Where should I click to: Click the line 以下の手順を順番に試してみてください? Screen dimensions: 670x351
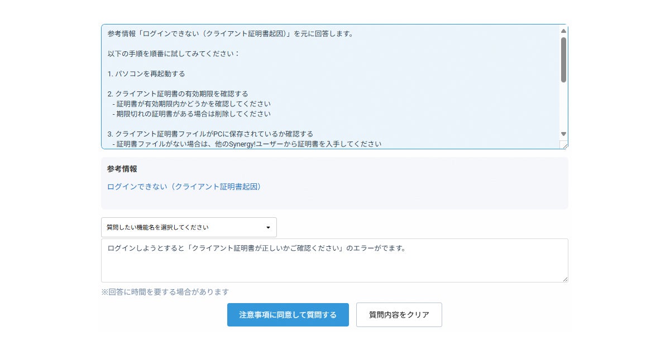(x=174, y=53)
